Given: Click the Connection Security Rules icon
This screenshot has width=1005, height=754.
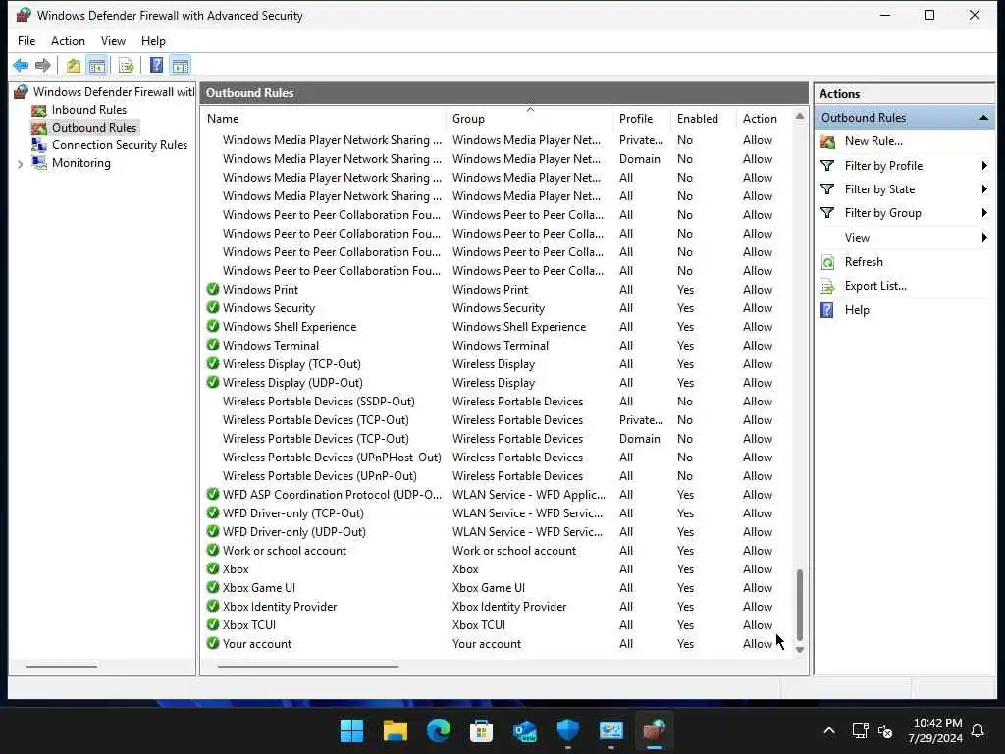Looking at the screenshot, I should tap(39, 145).
